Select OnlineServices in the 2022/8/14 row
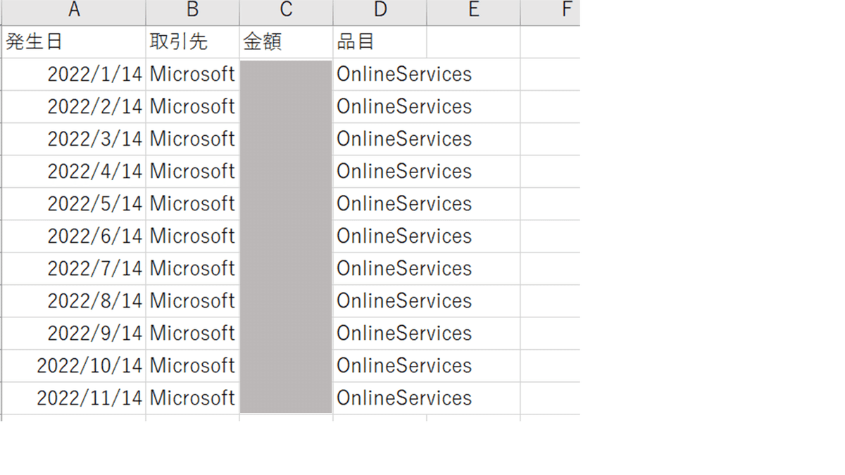The width and height of the screenshot is (845, 475). point(404,301)
